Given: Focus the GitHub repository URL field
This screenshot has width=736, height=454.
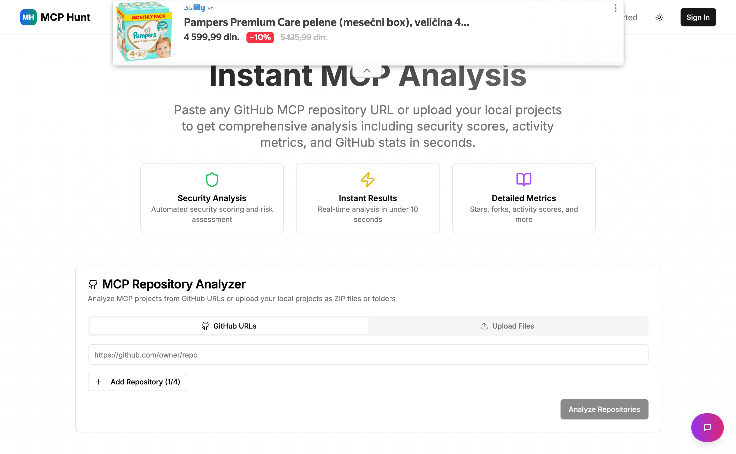Looking at the screenshot, I should point(368,355).
